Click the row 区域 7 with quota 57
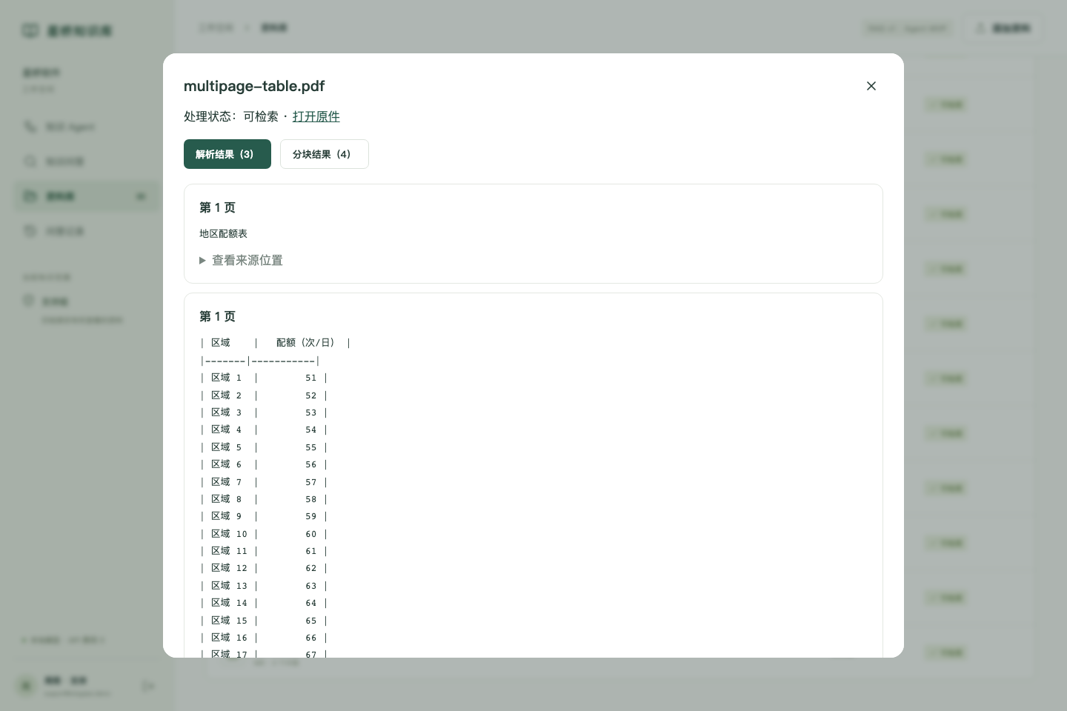Screen dimensions: 1067x711 coord(264,482)
